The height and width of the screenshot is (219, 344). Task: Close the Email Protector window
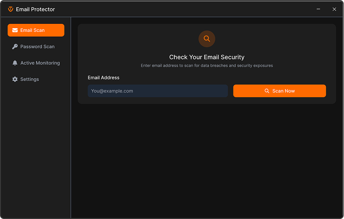coord(334,9)
